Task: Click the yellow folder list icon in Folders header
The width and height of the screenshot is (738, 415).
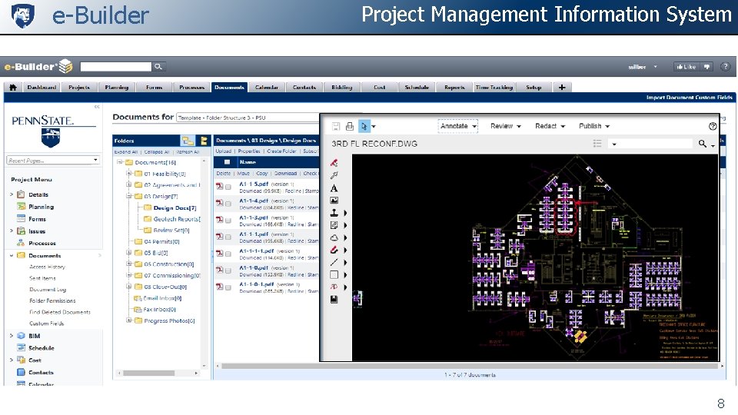Action: (x=204, y=141)
